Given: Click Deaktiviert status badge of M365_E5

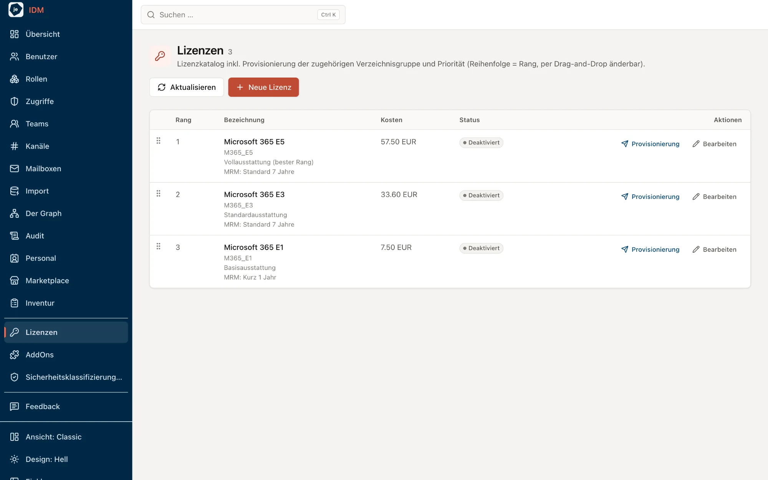Looking at the screenshot, I should (481, 142).
